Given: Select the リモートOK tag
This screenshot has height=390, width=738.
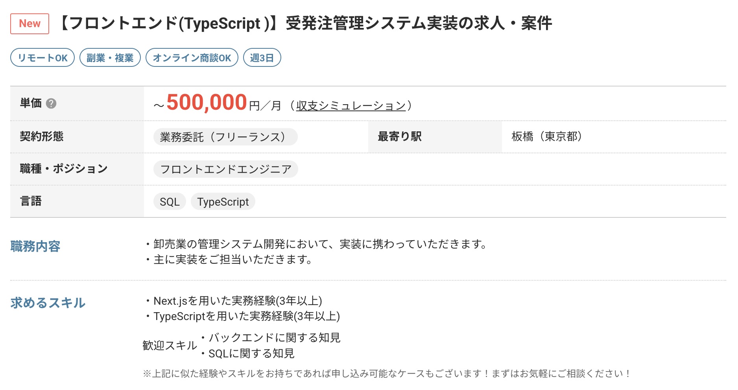Looking at the screenshot, I should coord(42,58).
